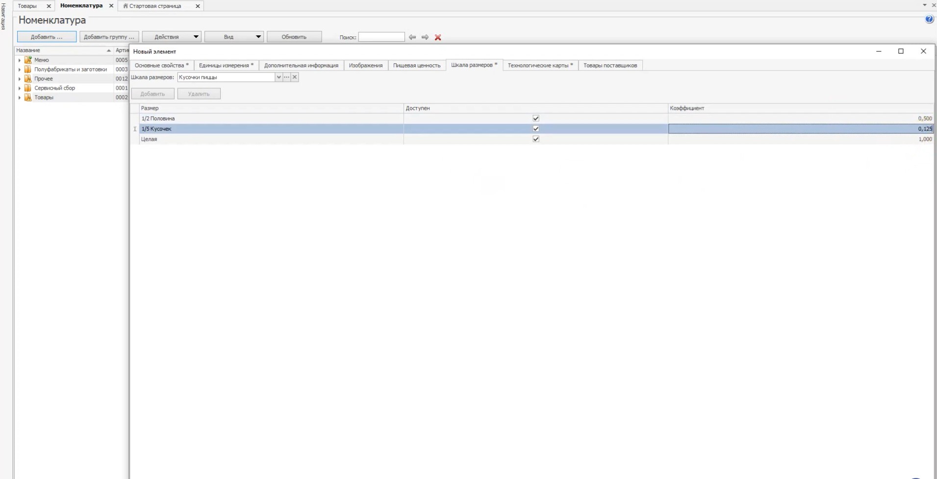Minimize the Новый элемент window
937x479 pixels.
879,51
